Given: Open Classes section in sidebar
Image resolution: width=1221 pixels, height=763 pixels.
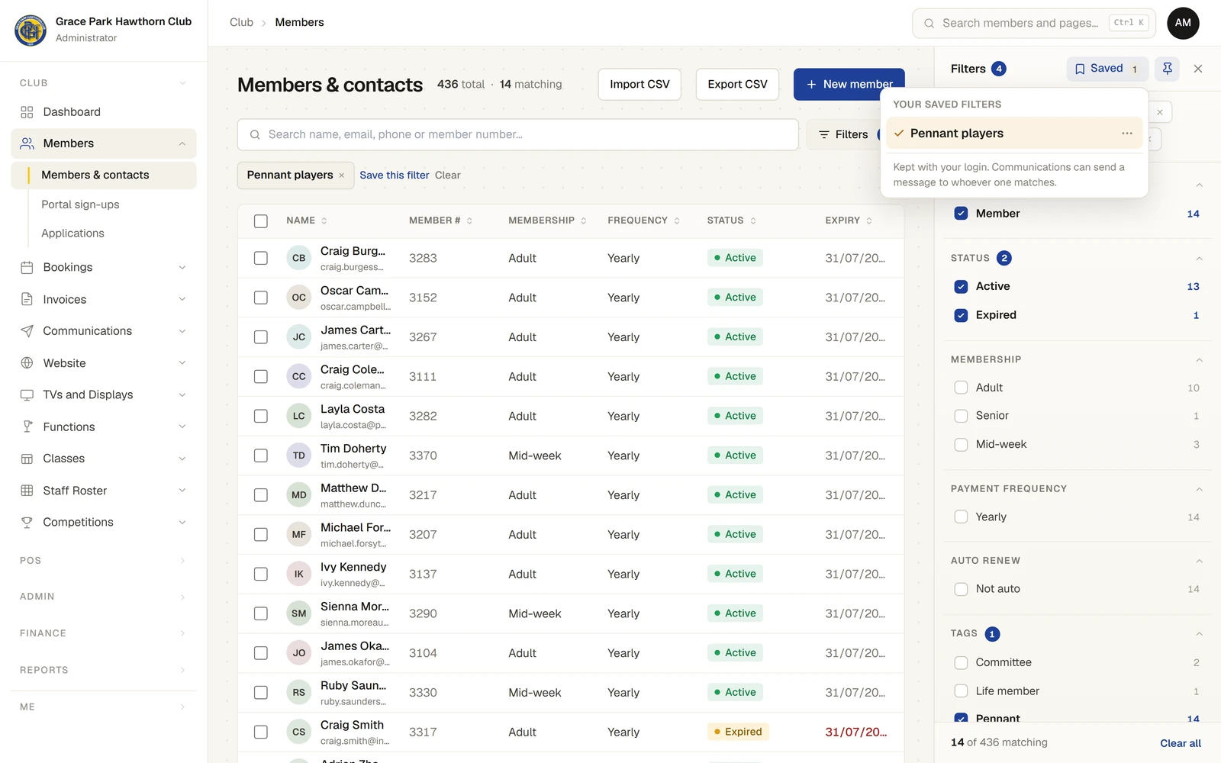Looking at the screenshot, I should [103, 459].
